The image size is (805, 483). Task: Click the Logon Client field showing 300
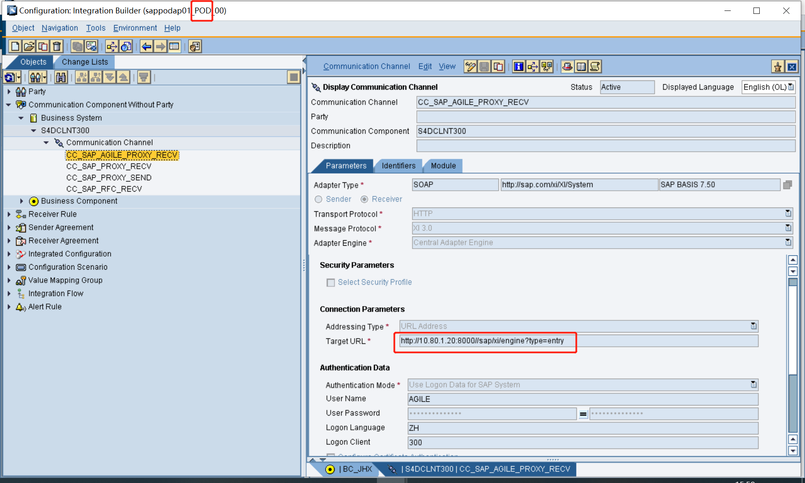tap(583, 443)
